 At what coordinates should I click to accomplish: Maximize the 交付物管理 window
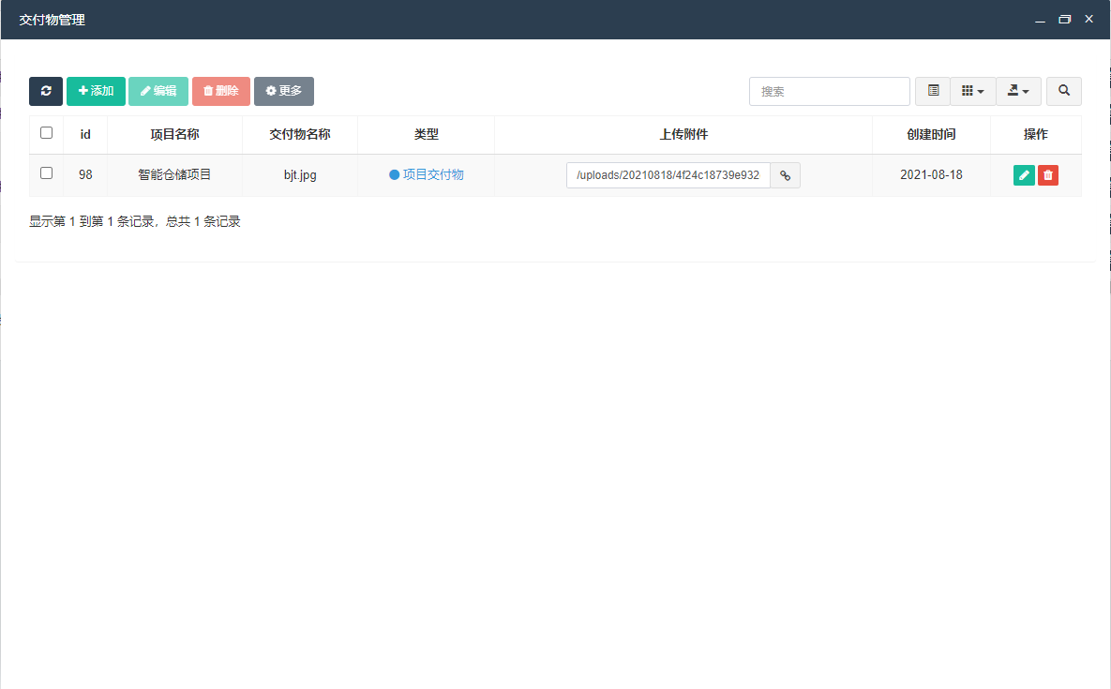(1064, 20)
